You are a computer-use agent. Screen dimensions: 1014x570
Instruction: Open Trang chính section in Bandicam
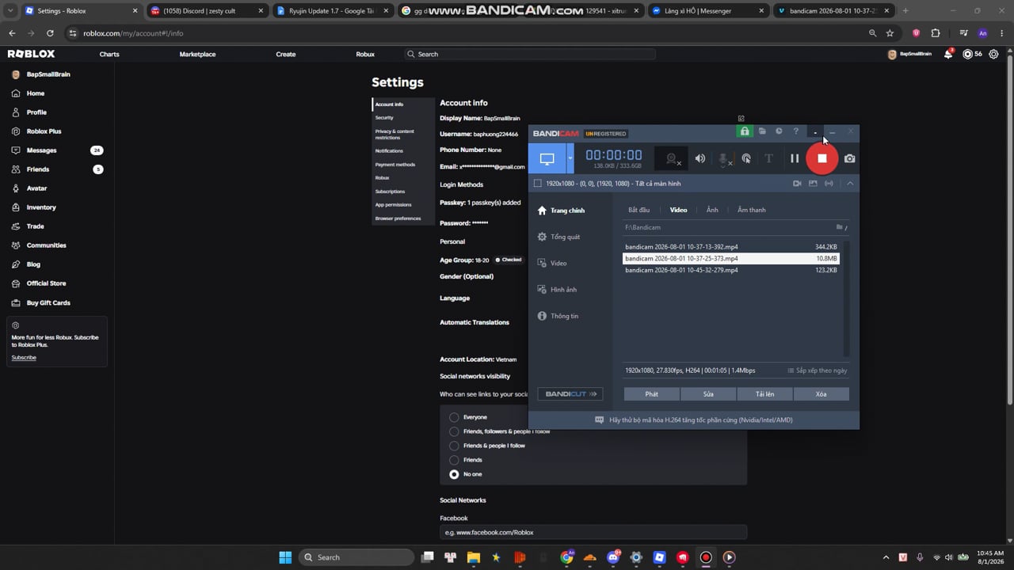561,211
